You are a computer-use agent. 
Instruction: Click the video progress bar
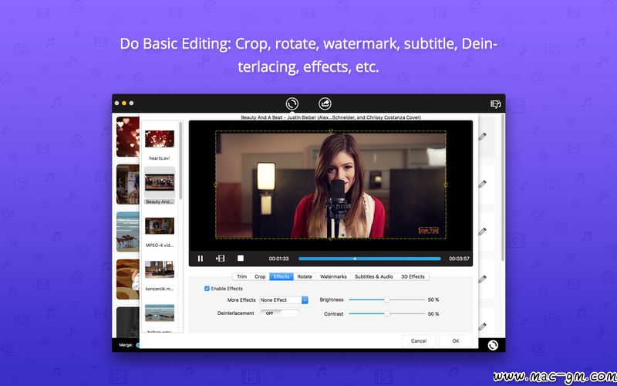point(369,259)
